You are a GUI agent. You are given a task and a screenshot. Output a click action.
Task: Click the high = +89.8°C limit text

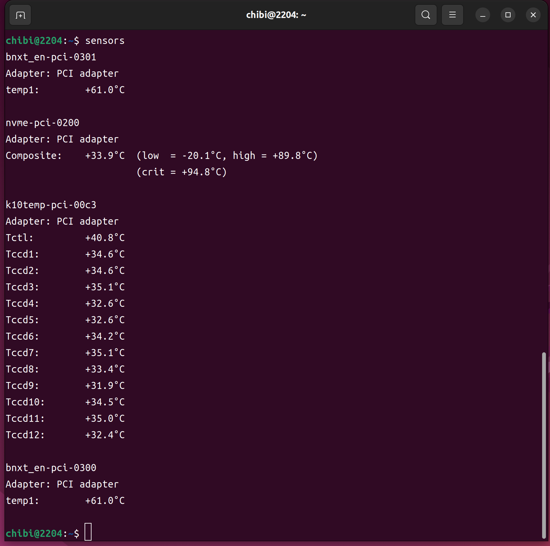pyautogui.click(x=275, y=156)
